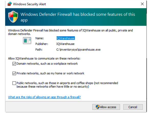Click the IQWarehouse application icon
Viewport: 160px width, 116px height.
pyautogui.click(x=27, y=41)
